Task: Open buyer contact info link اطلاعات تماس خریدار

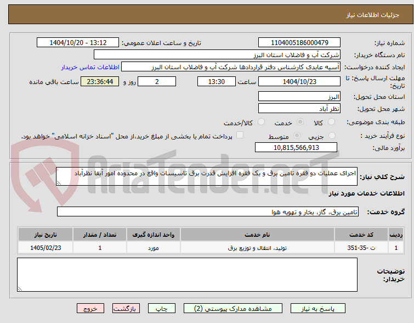Action: pyautogui.click(x=90, y=67)
